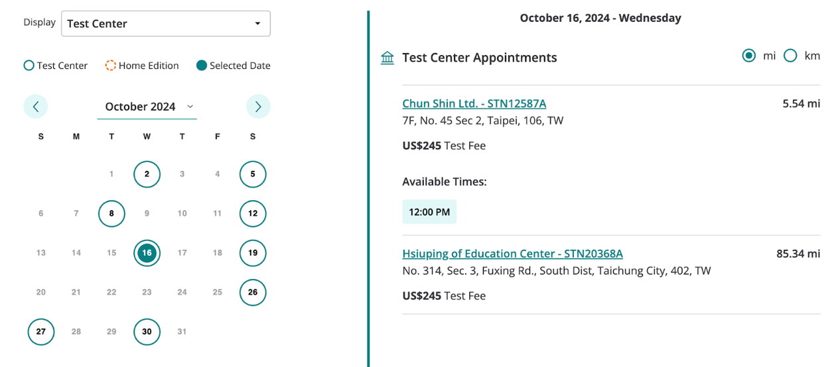
Task: Select miles as the distance unit
Action: point(749,56)
